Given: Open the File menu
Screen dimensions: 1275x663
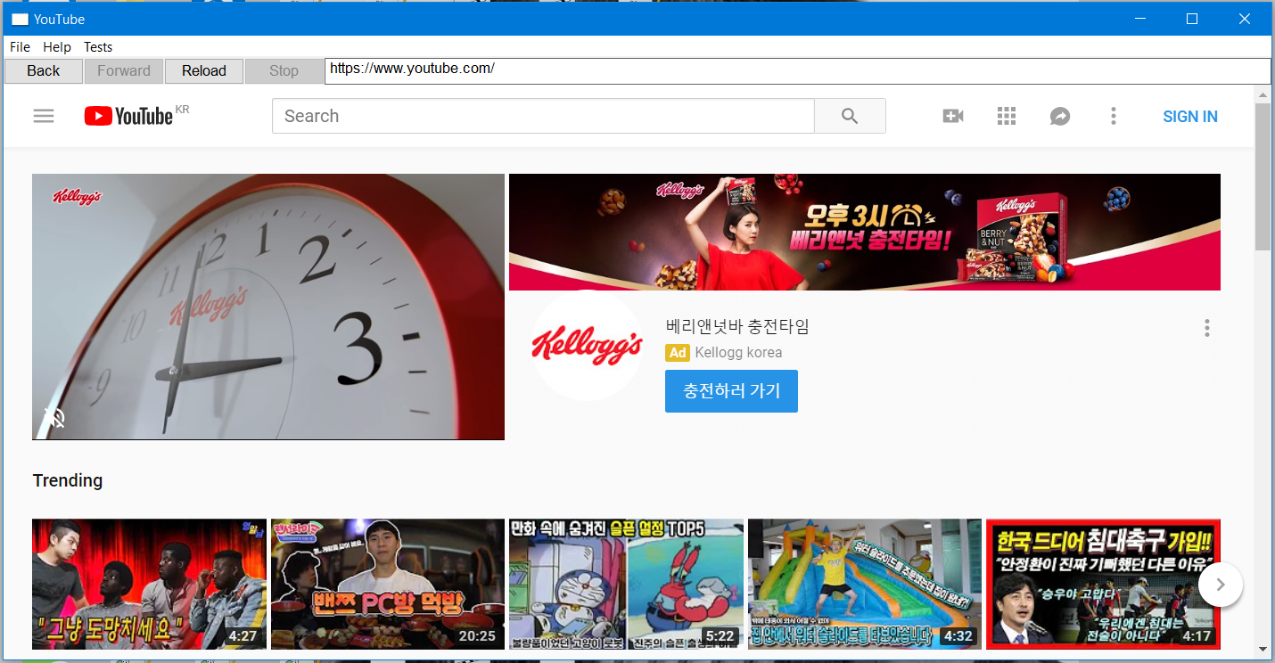Looking at the screenshot, I should pos(20,47).
